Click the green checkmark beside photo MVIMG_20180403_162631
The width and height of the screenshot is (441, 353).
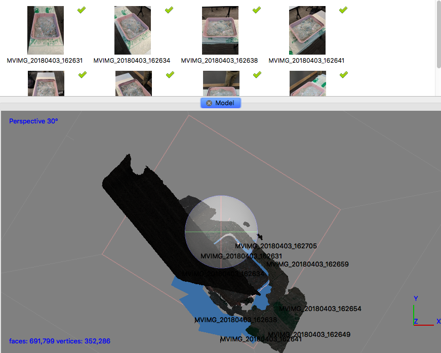(82, 10)
